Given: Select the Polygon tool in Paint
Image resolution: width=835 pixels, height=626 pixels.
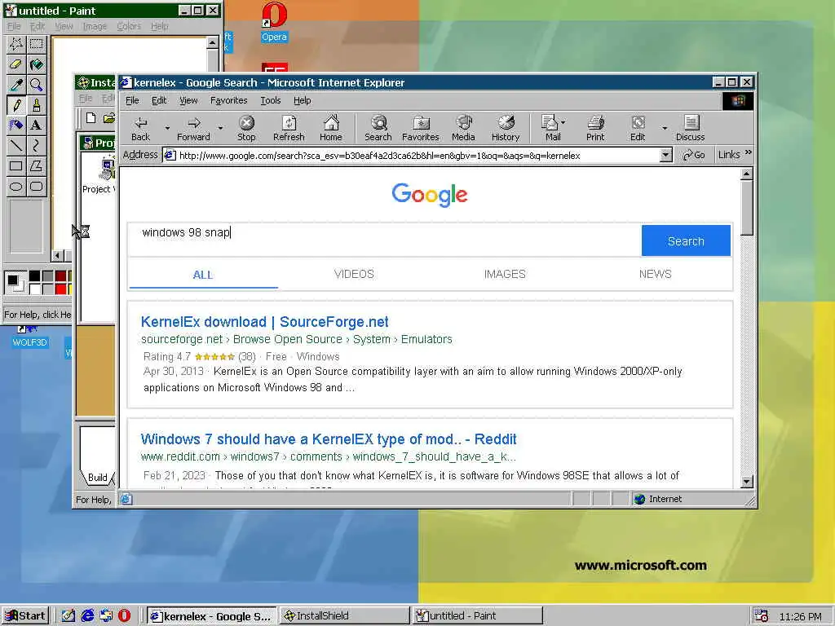Looking at the screenshot, I should coord(36,165).
